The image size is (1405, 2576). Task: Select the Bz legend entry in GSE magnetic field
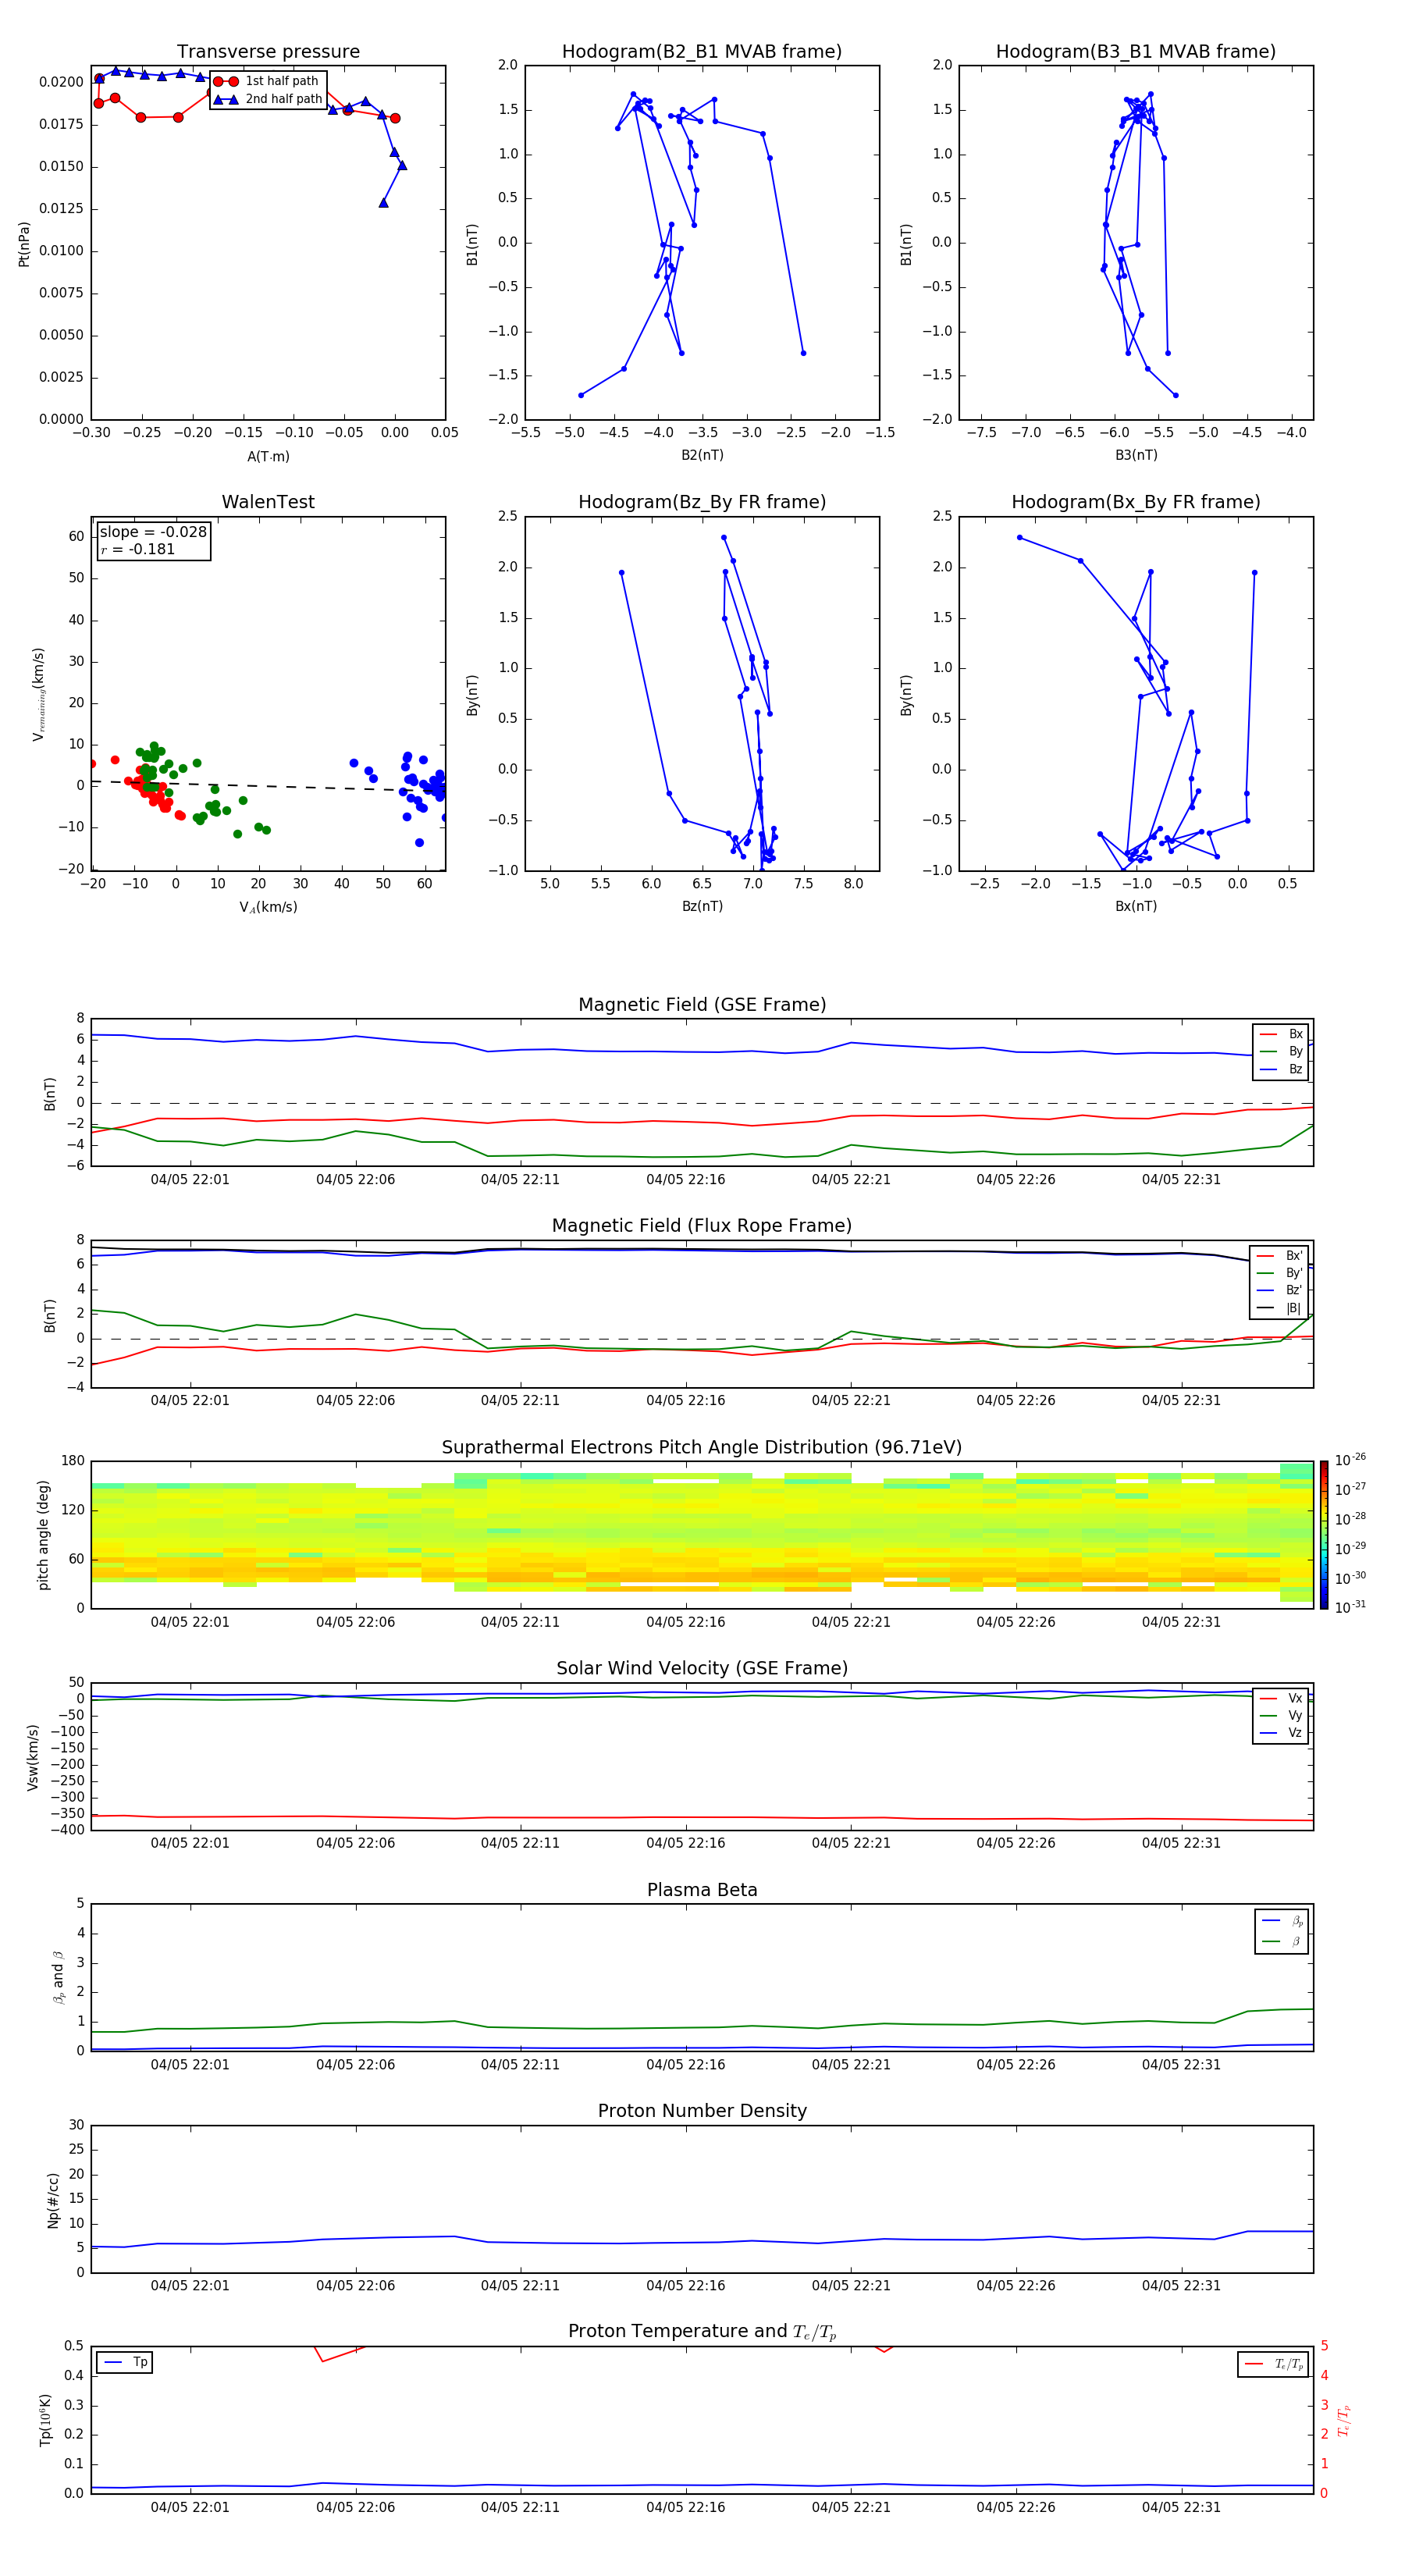pos(1281,1070)
